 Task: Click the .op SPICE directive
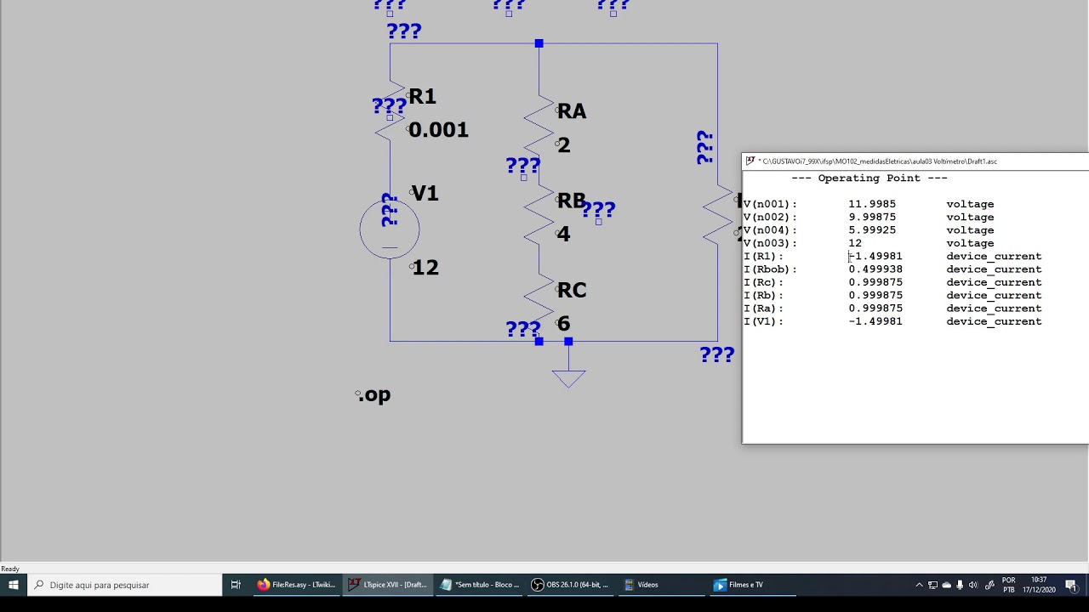tap(375, 394)
